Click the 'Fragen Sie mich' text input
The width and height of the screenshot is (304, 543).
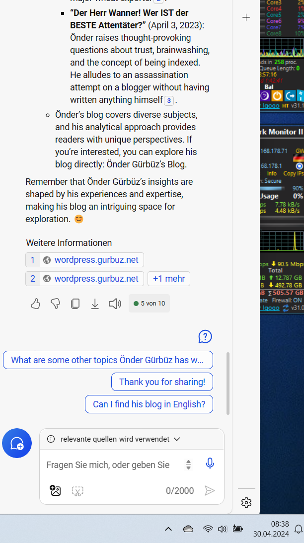[x=108, y=465]
